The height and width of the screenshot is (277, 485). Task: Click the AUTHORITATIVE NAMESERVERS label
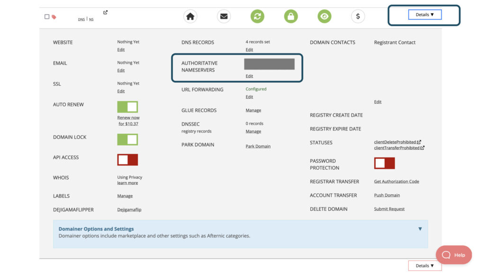coord(199,66)
